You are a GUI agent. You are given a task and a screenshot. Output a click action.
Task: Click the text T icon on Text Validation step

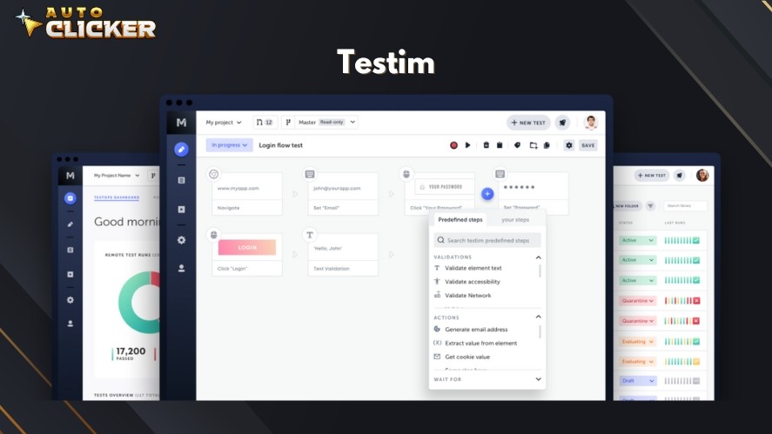(310, 235)
